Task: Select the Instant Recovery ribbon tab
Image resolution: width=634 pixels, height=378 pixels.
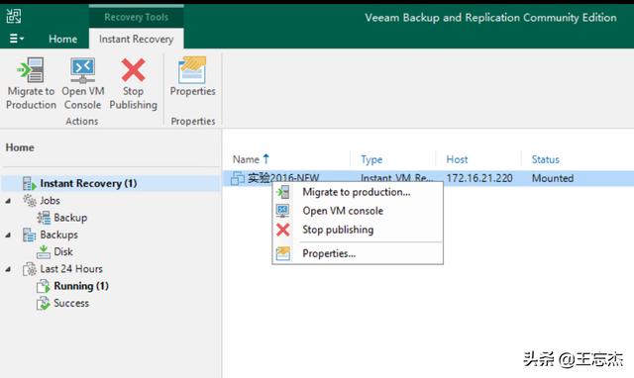Action: [x=136, y=40]
